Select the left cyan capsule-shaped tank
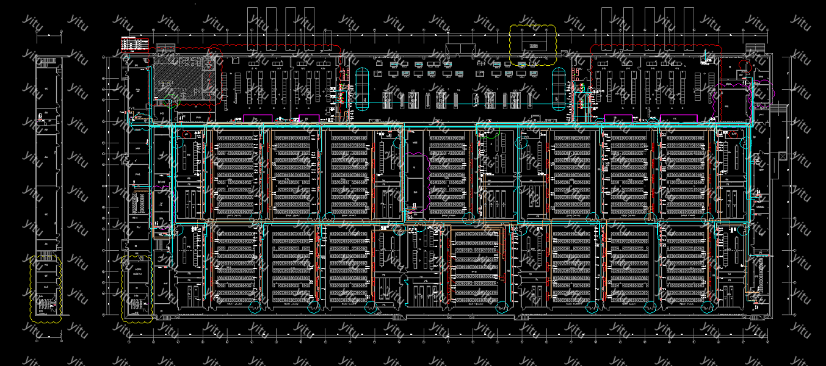The width and height of the screenshot is (826, 366). pyautogui.click(x=363, y=89)
